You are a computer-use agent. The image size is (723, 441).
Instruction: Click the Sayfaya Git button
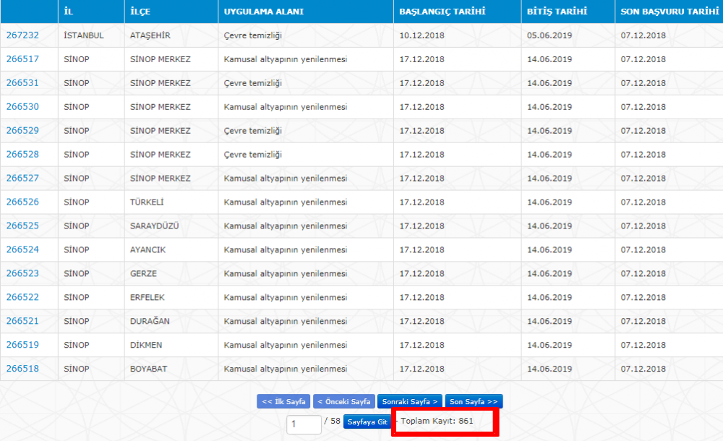coord(367,421)
